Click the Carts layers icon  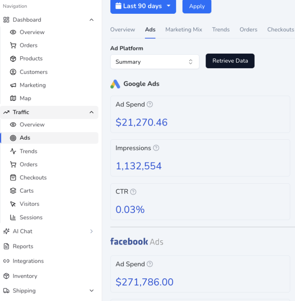13,191
